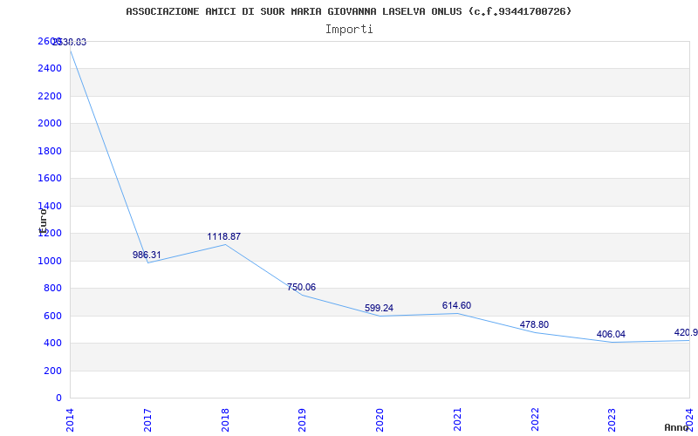Click the x-axis year label 2017
The width and height of the screenshot is (698, 436).
pos(147,419)
